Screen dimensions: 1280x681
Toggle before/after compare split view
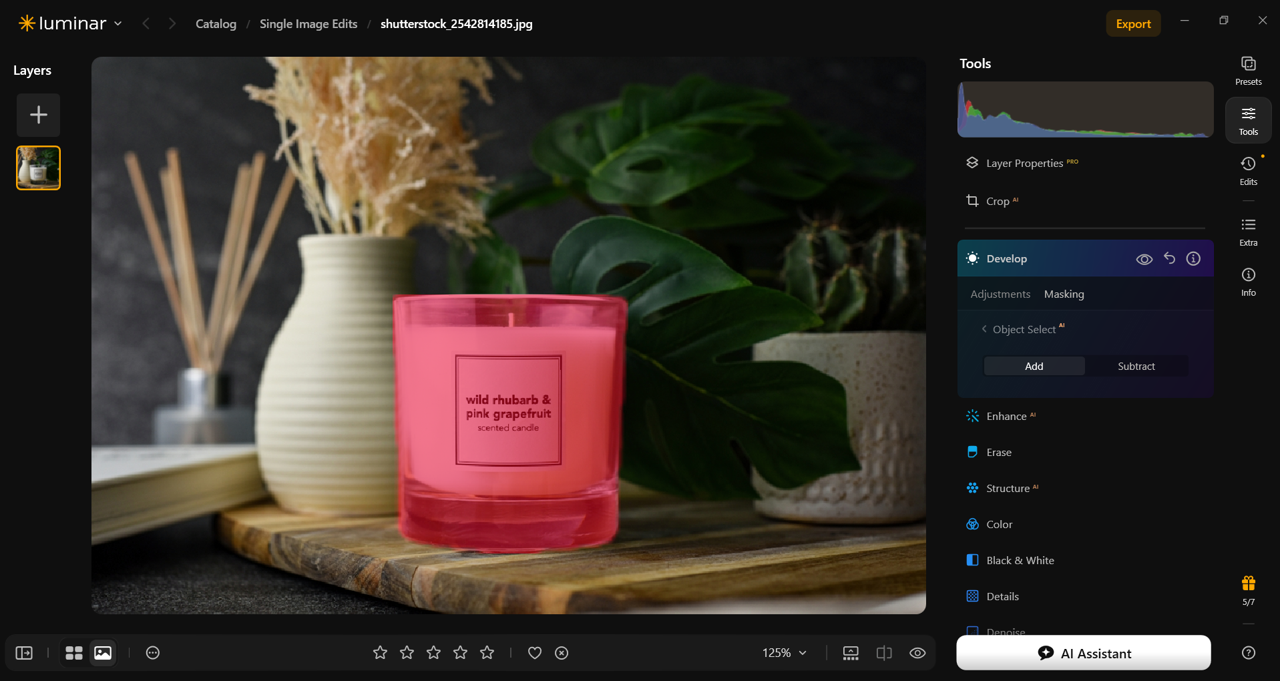(884, 653)
